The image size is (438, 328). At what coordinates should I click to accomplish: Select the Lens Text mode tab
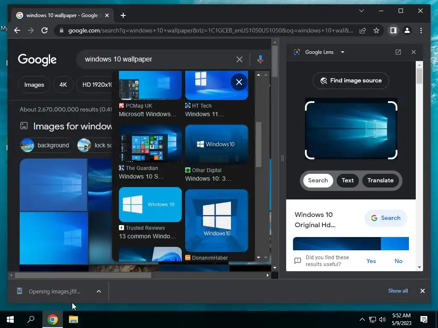pos(347,181)
